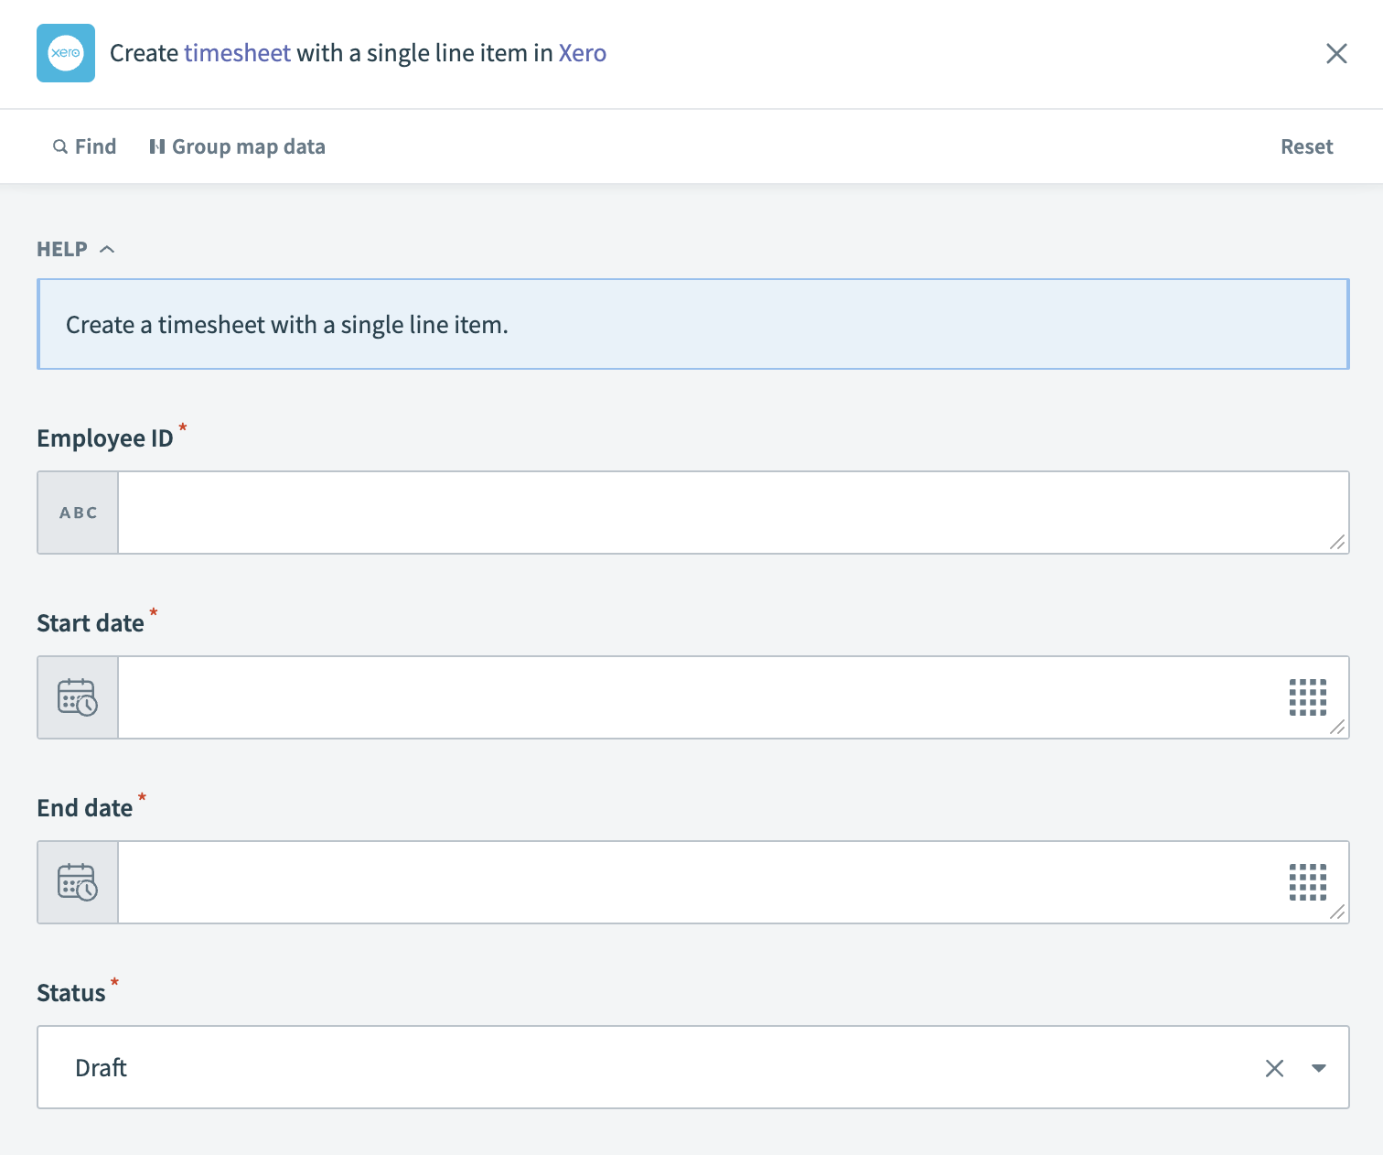Open Find using the magnifying glass icon
The height and width of the screenshot is (1155, 1383).
coord(59,146)
